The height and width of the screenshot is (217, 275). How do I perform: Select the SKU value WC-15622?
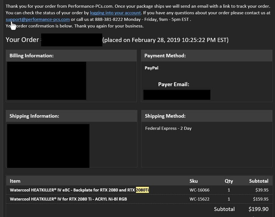click(199, 199)
